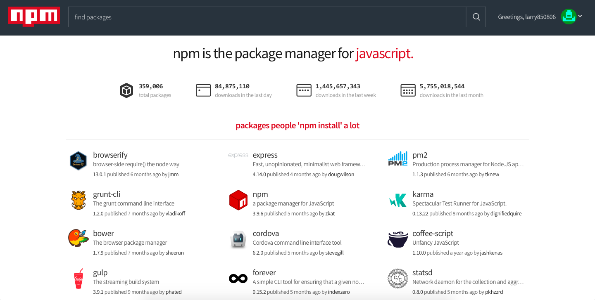Click the cordova robot logo
The image size is (595, 300).
(238, 240)
